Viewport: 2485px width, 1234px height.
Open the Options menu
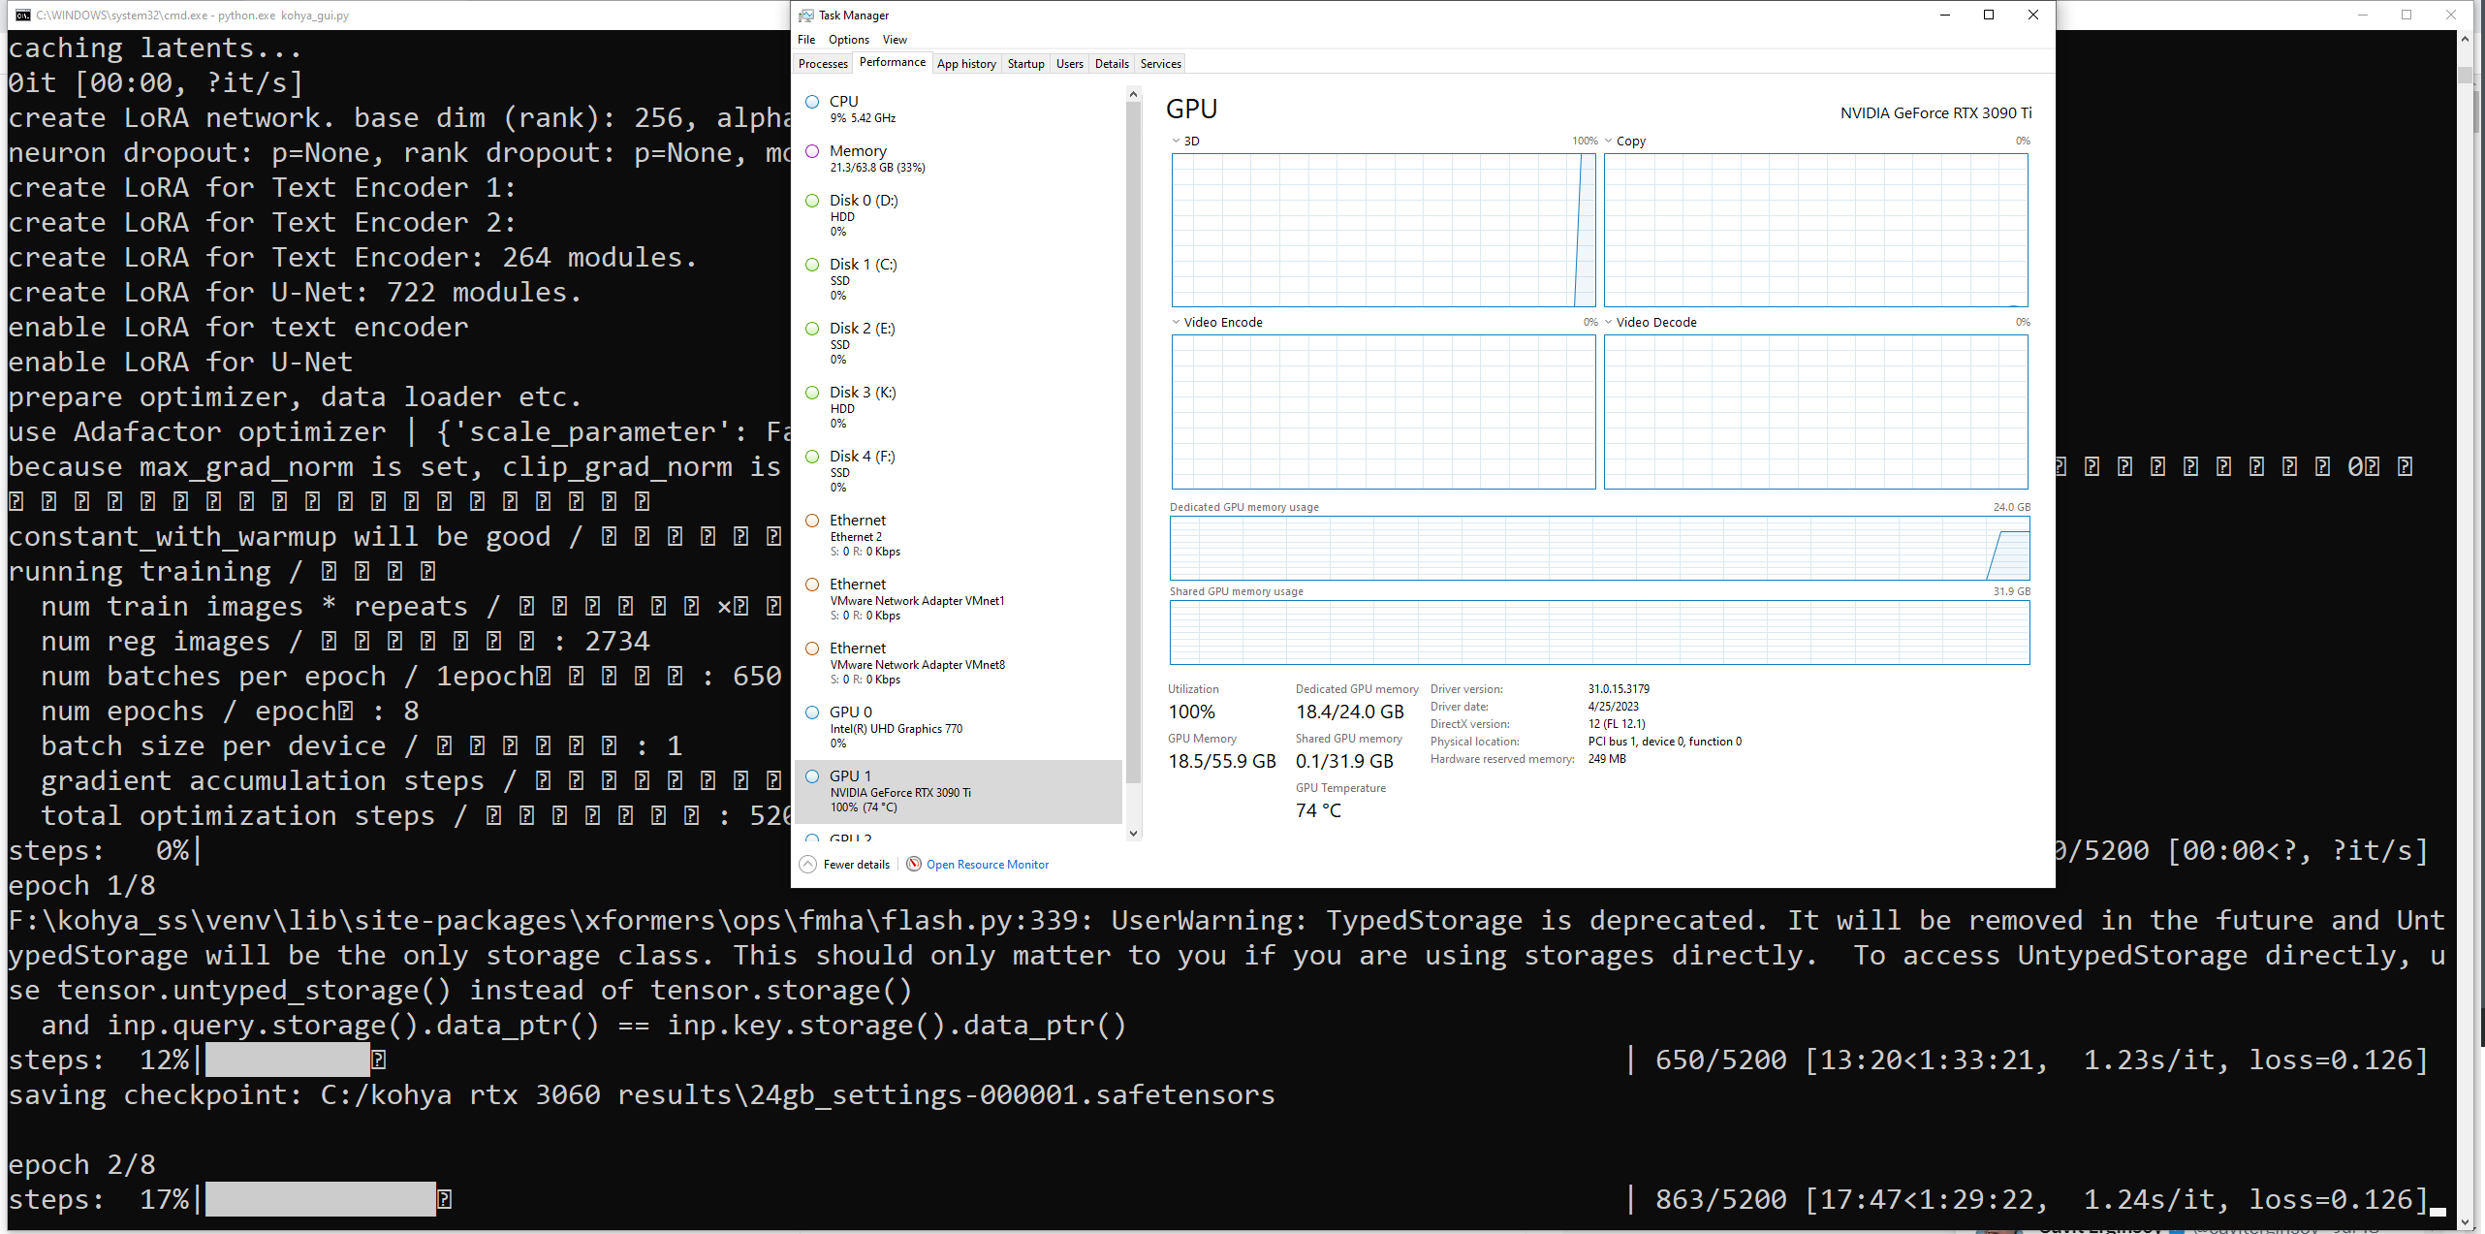[x=849, y=40]
